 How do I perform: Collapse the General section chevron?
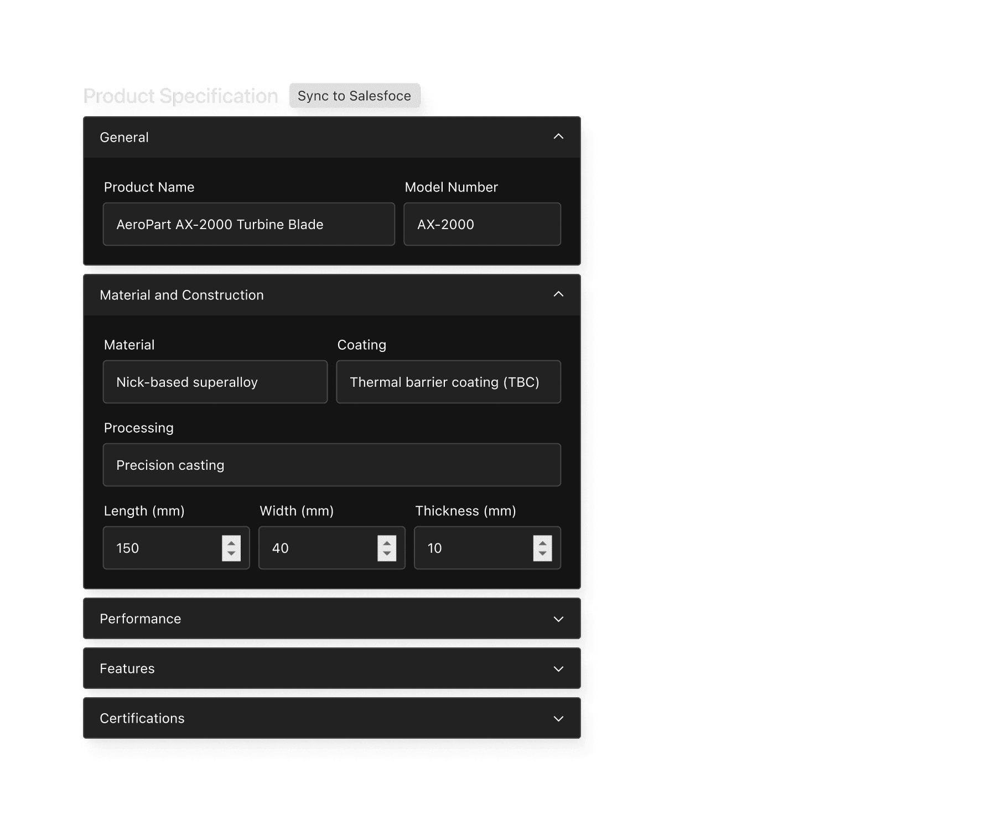(558, 137)
